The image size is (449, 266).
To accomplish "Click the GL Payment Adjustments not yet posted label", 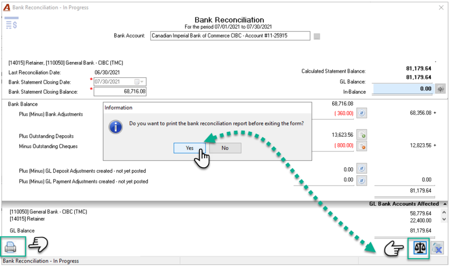I will point(84,182).
